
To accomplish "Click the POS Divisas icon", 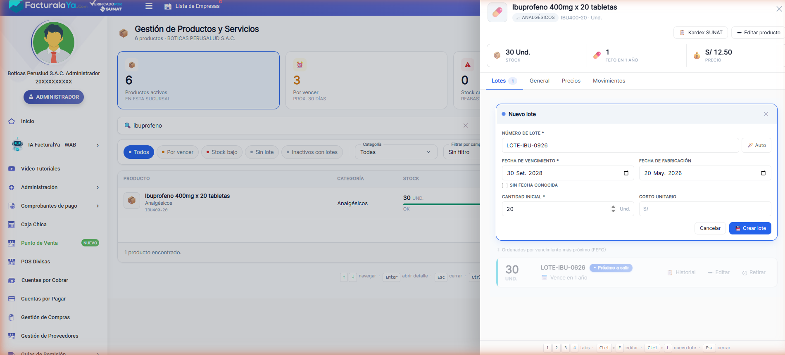I will pos(12,262).
